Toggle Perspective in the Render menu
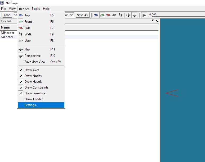Screen dimensions: 205x162 pos(41,56)
